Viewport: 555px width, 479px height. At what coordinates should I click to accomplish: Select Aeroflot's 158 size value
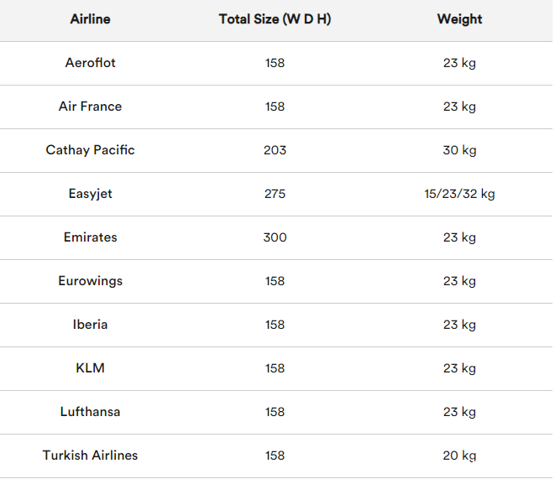coord(275,63)
